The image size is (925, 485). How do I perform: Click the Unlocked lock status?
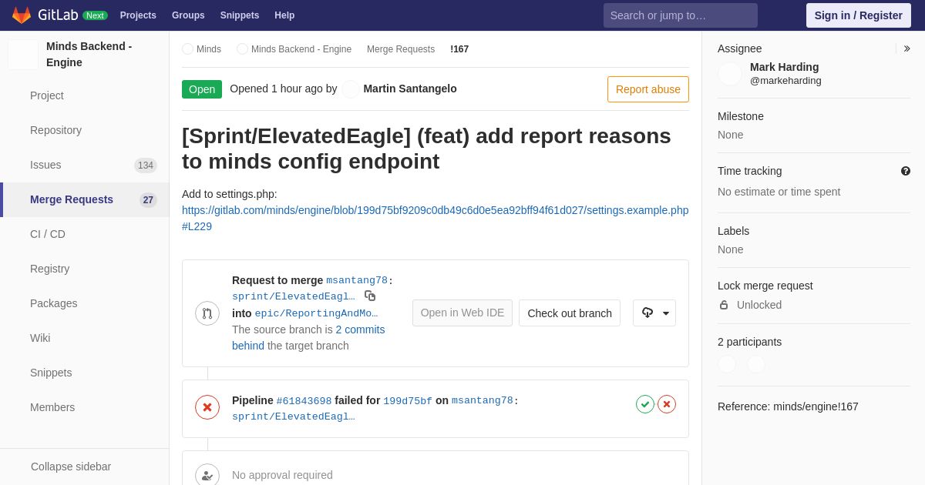(x=759, y=305)
